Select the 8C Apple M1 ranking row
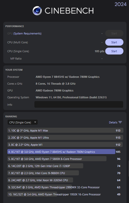 pyautogui.click(x=65, y=145)
